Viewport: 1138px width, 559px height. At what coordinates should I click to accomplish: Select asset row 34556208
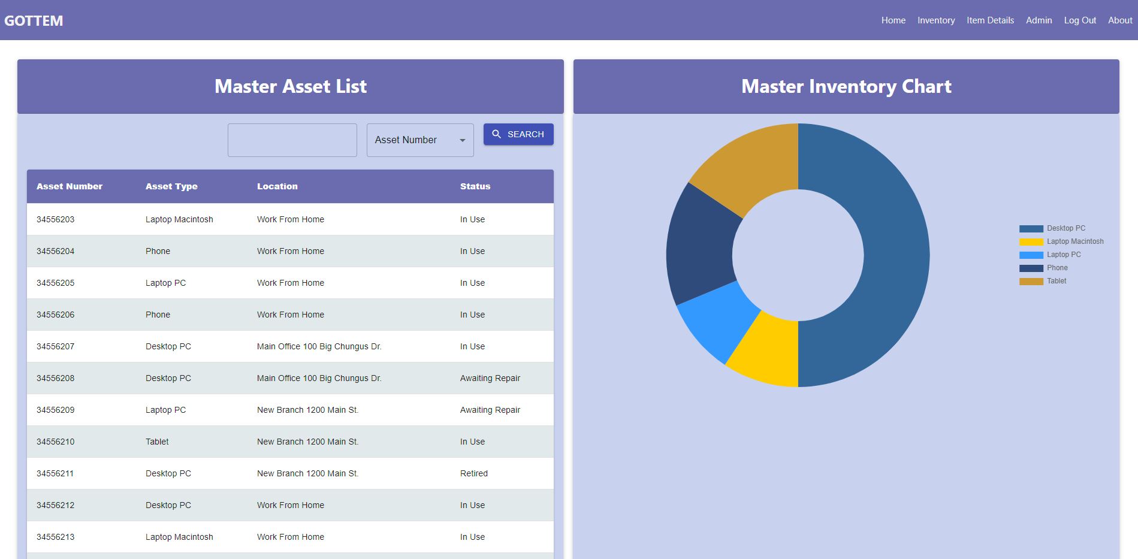(x=56, y=378)
